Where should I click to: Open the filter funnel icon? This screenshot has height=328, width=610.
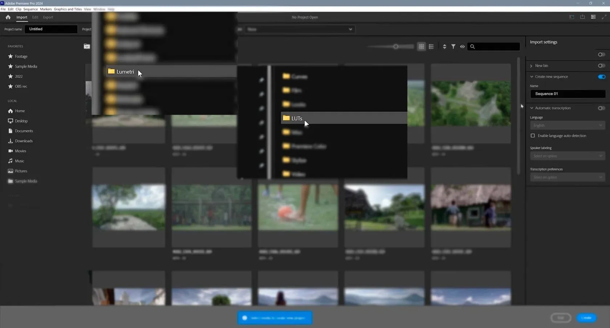tap(453, 46)
